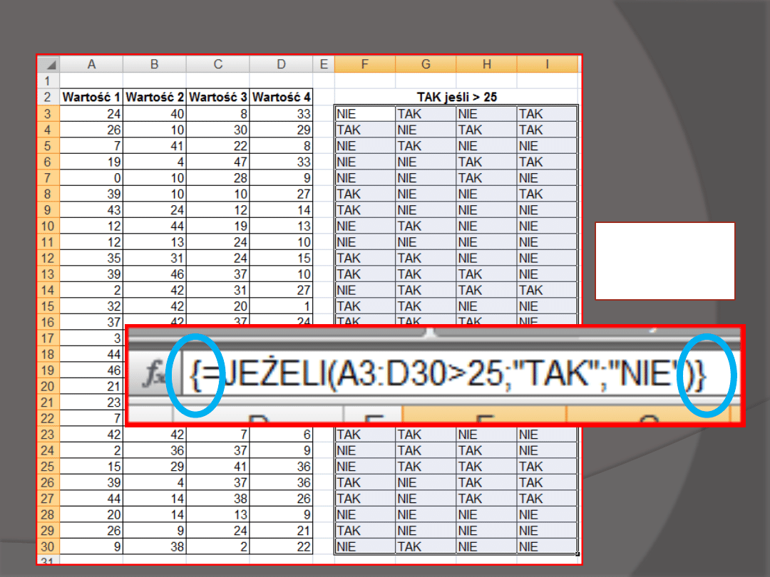The image size is (770, 577).
Task: Click cell I14 showing TAK
Action: pyautogui.click(x=547, y=290)
